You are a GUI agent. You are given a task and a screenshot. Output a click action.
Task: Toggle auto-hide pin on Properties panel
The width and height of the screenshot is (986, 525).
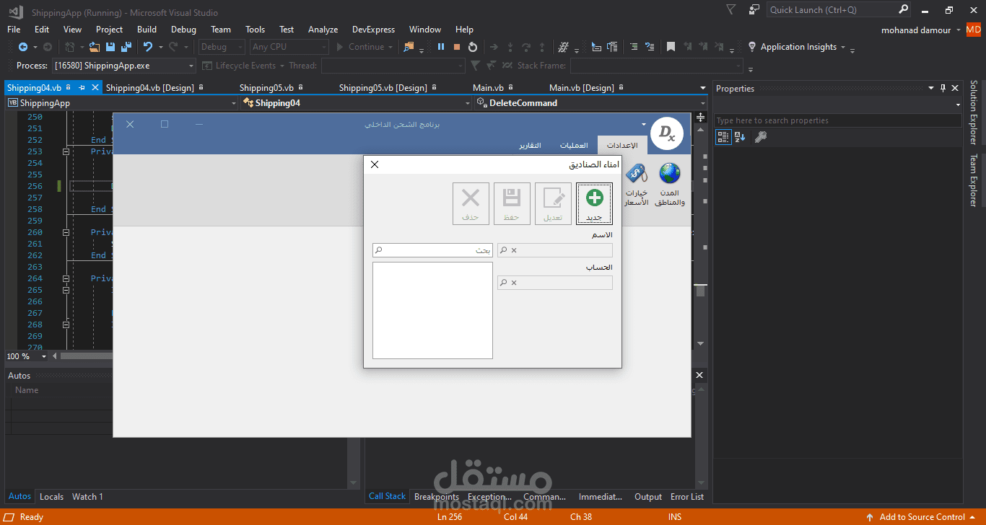click(943, 89)
